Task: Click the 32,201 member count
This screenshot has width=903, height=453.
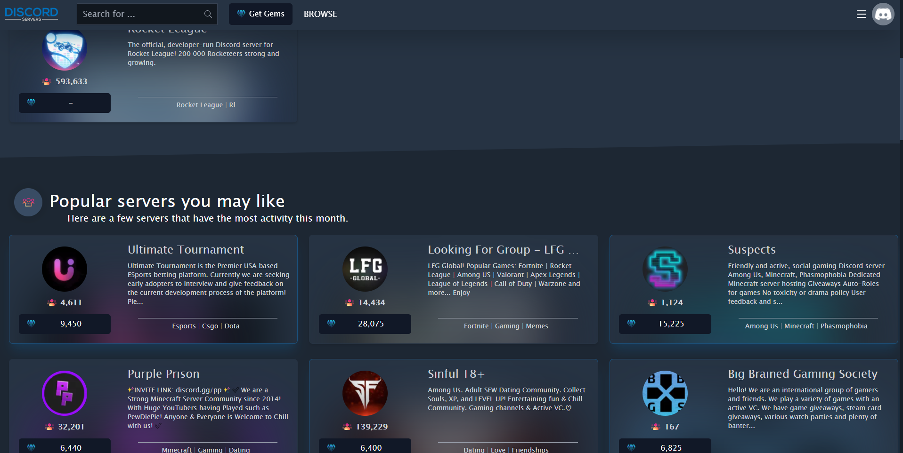Action: 71,427
